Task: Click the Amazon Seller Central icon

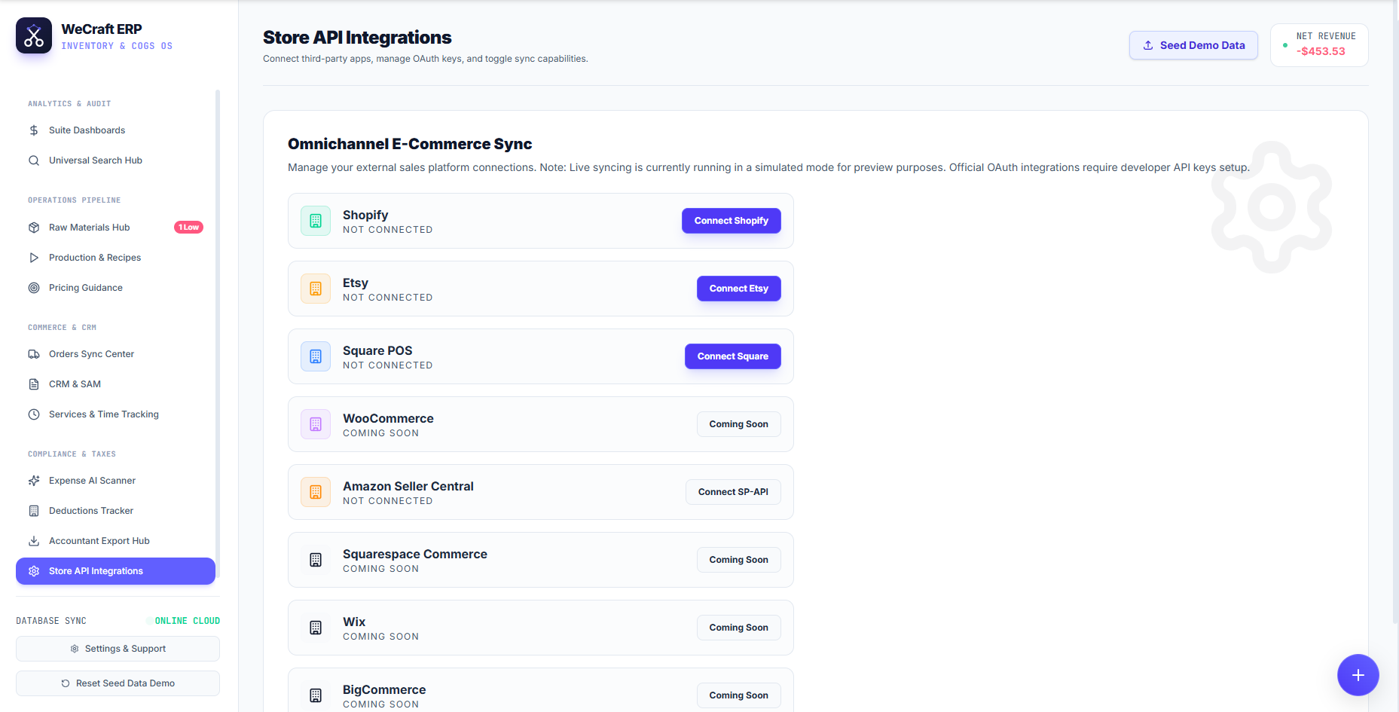Action: pos(316,492)
